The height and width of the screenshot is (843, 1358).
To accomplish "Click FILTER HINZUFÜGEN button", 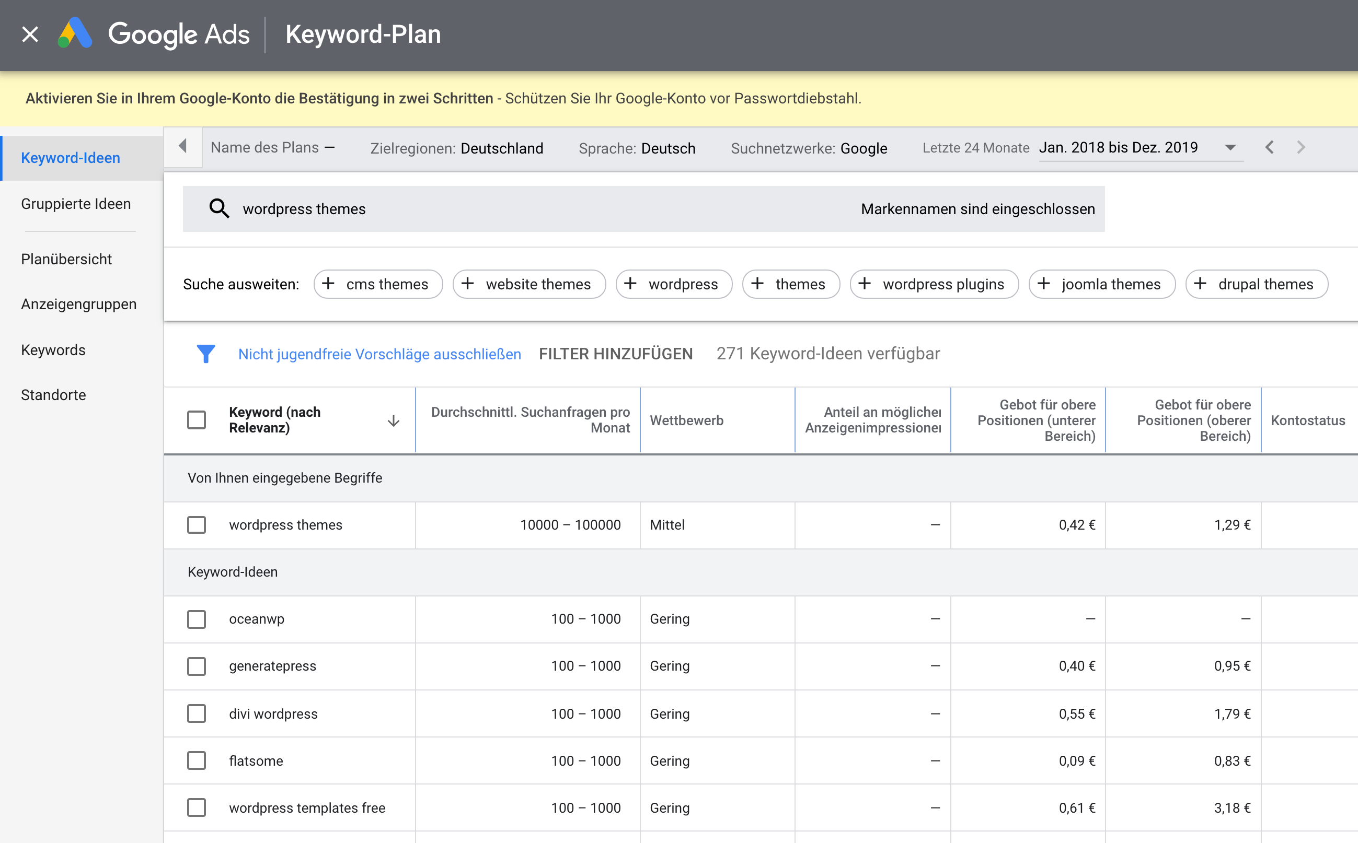I will tap(615, 354).
